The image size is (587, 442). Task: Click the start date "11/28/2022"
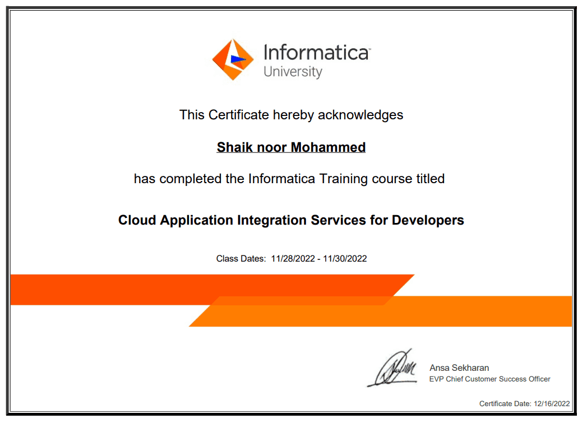point(293,259)
